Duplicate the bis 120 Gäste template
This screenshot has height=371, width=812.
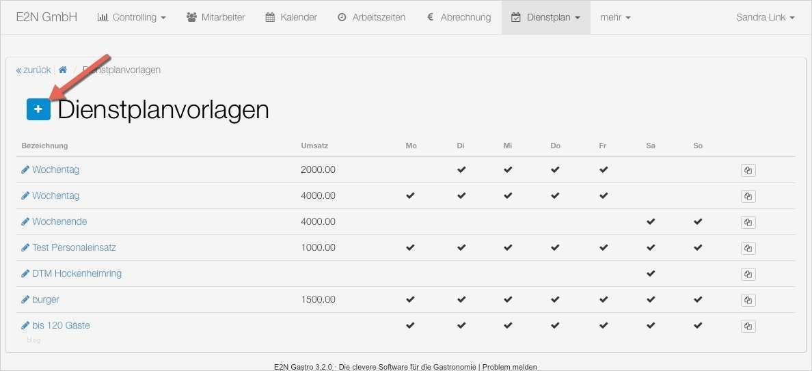748,326
